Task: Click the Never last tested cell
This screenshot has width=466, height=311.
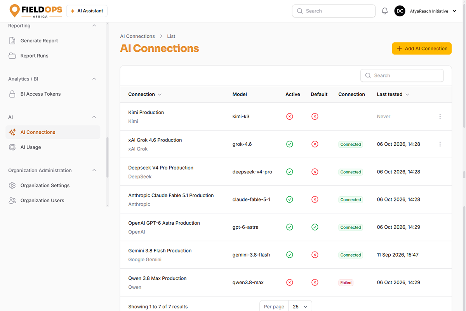Action: 384,117
